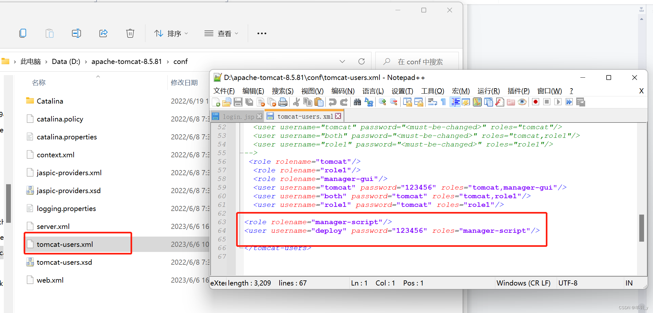Click the Save All toolbar icon
Screen dimensions: 653x313
pos(249,102)
